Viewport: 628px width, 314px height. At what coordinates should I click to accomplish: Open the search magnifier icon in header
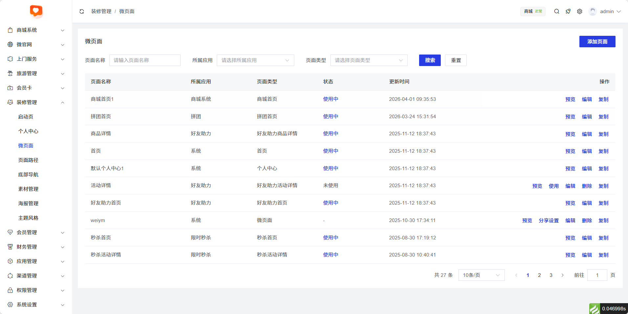(557, 11)
